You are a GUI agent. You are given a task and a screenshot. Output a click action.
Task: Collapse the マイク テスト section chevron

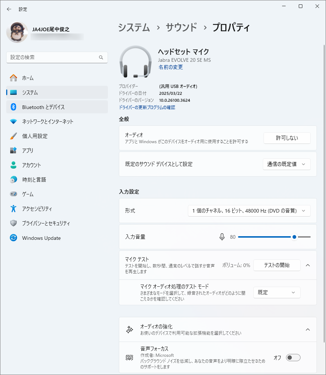(308, 265)
